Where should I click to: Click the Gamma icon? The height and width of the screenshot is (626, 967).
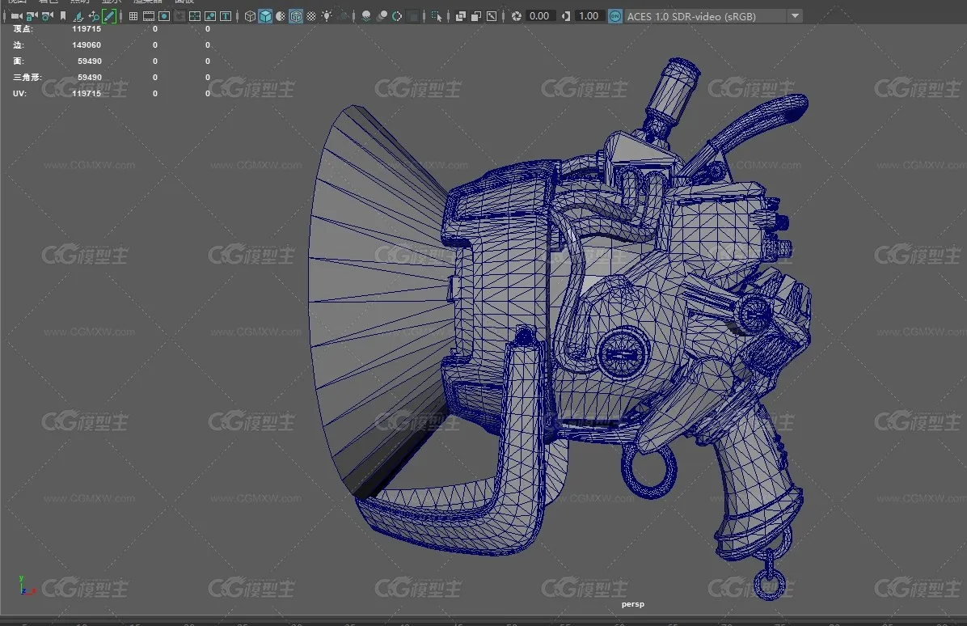tap(565, 16)
